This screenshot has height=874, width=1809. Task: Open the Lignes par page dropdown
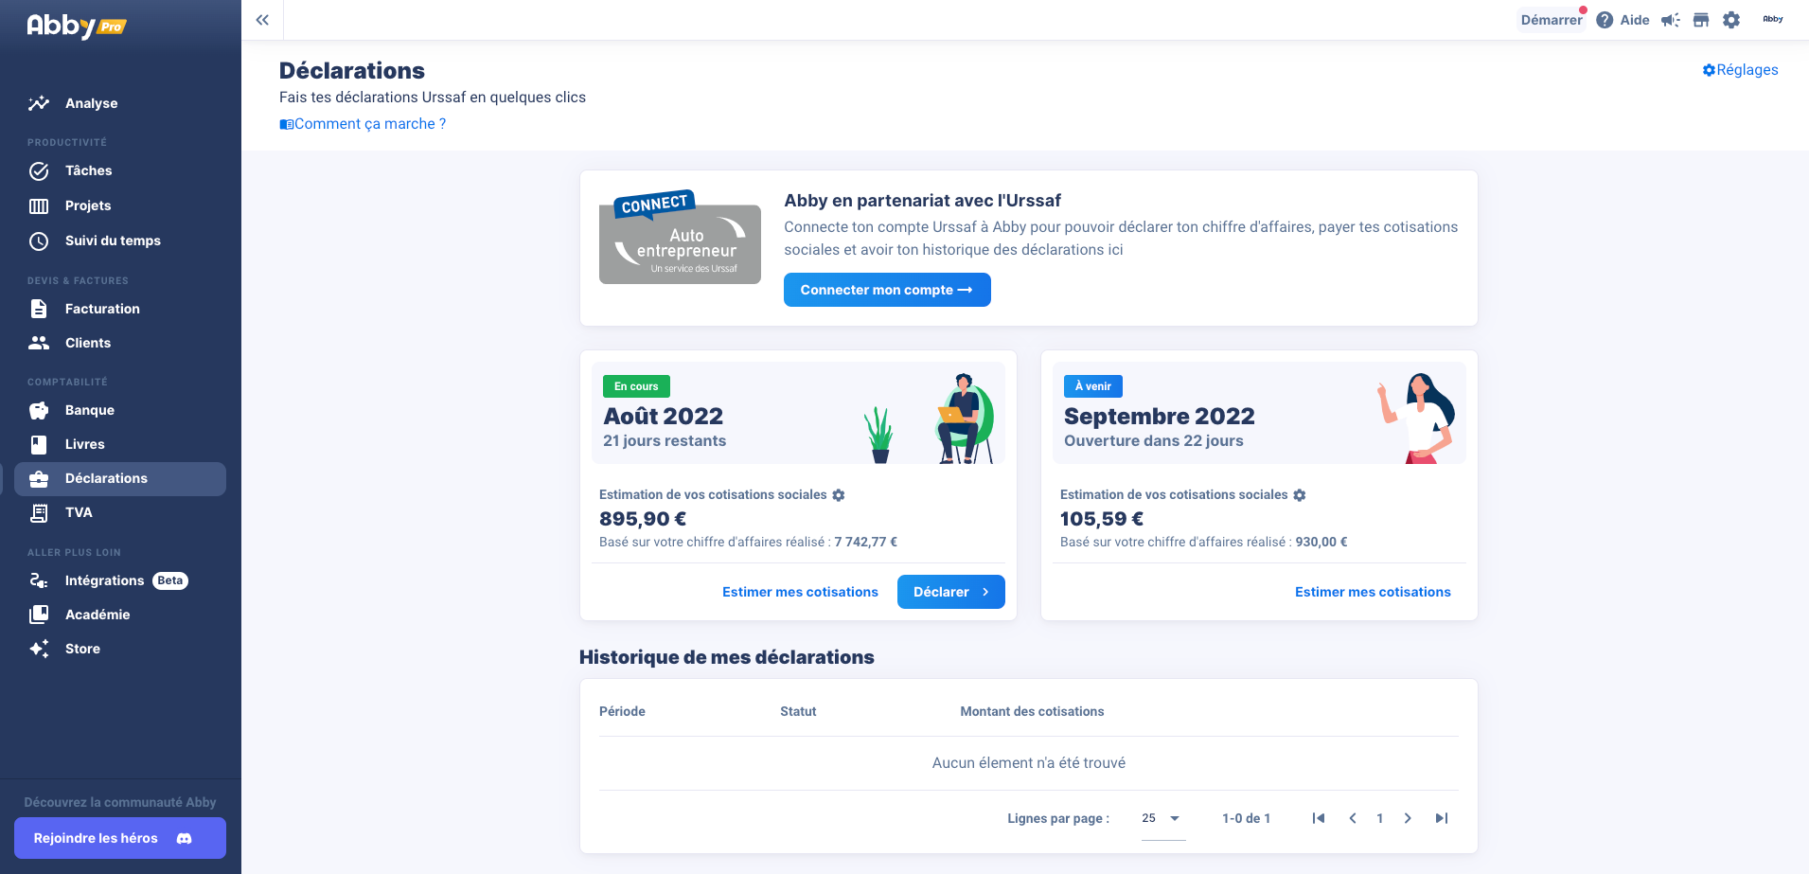tap(1162, 818)
